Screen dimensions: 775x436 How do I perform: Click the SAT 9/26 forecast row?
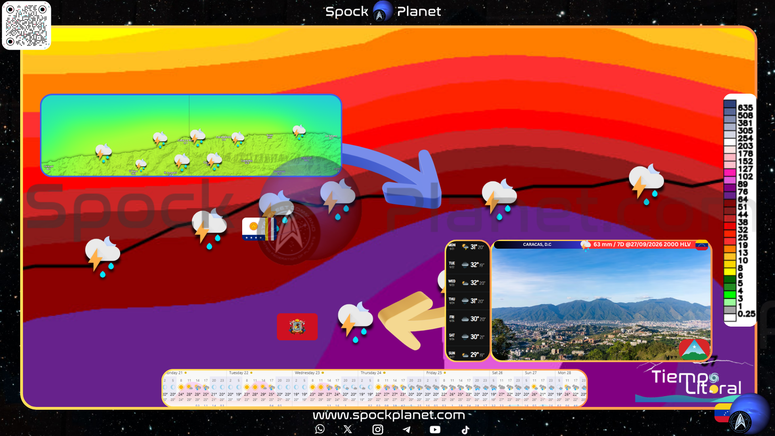[x=467, y=337]
